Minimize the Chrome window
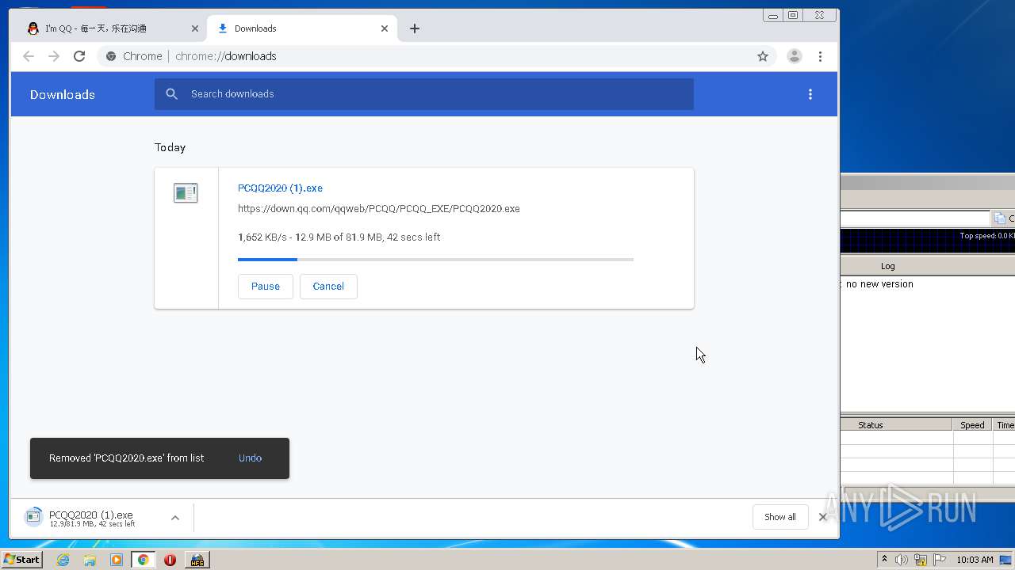This screenshot has height=570, width=1015. (773, 15)
